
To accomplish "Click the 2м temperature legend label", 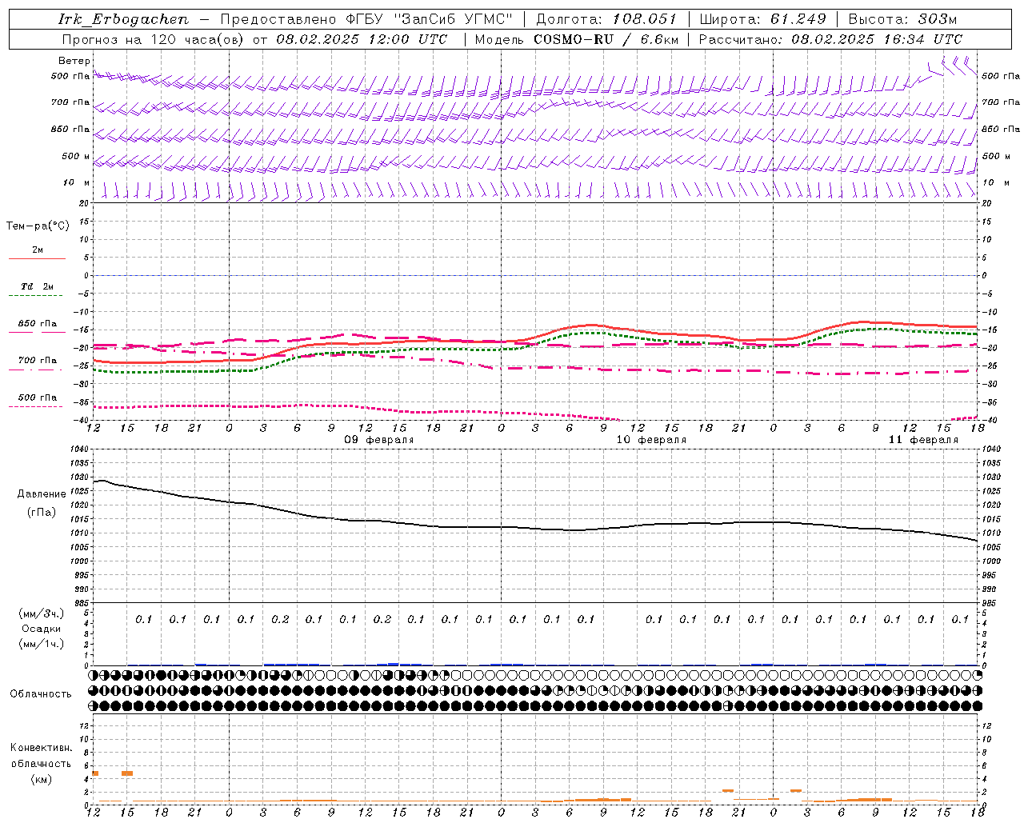I will pyautogui.click(x=38, y=250).
